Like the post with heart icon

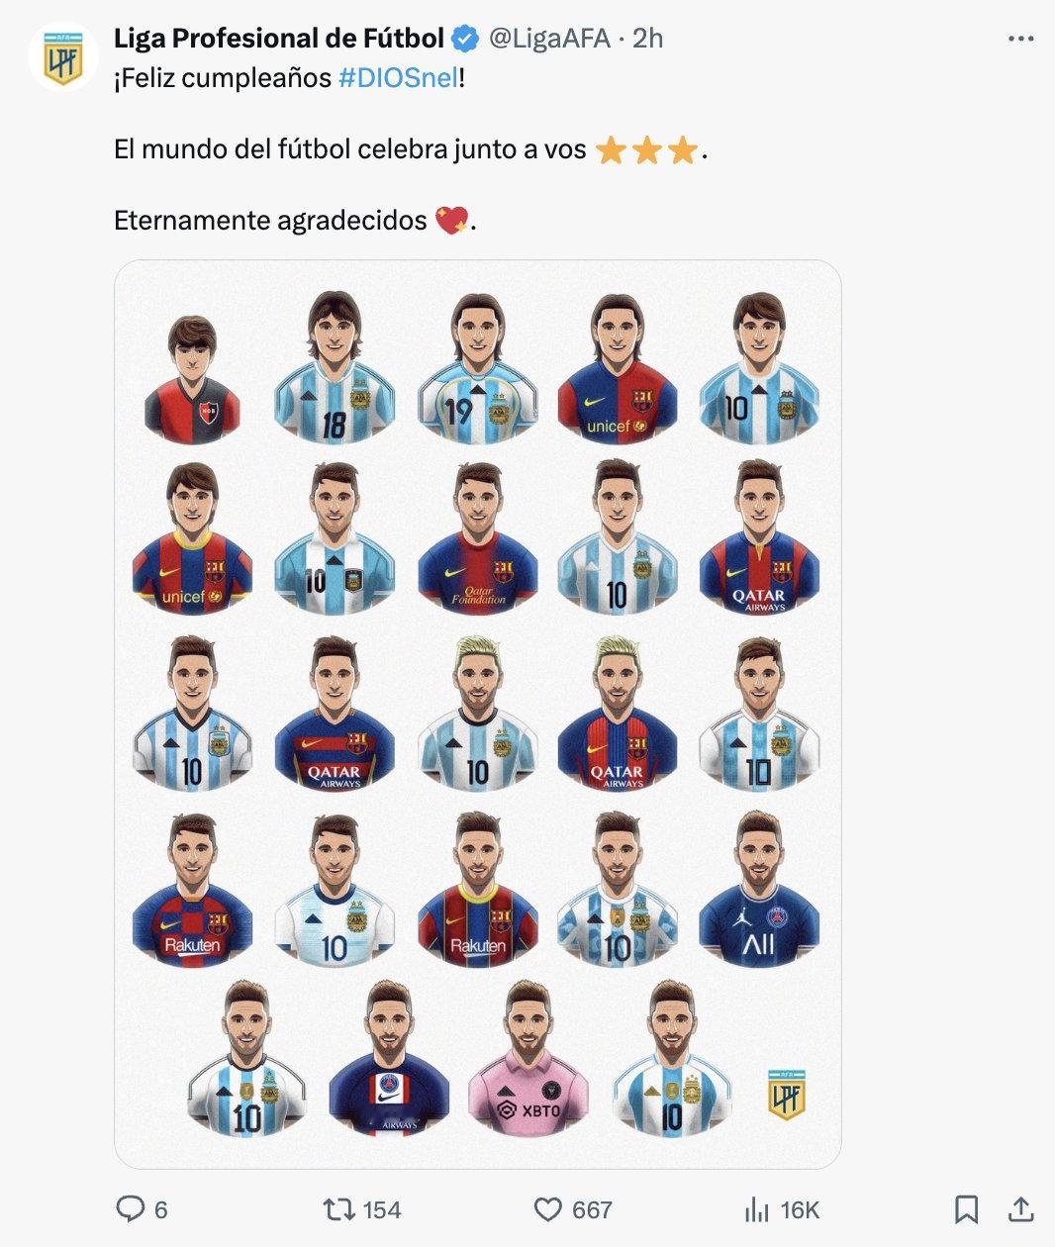click(547, 1208)
